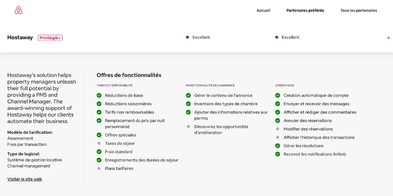Click Inventaire des types de chambre label
This screenshot has height=196, width=393.
(x=226, y=104)
